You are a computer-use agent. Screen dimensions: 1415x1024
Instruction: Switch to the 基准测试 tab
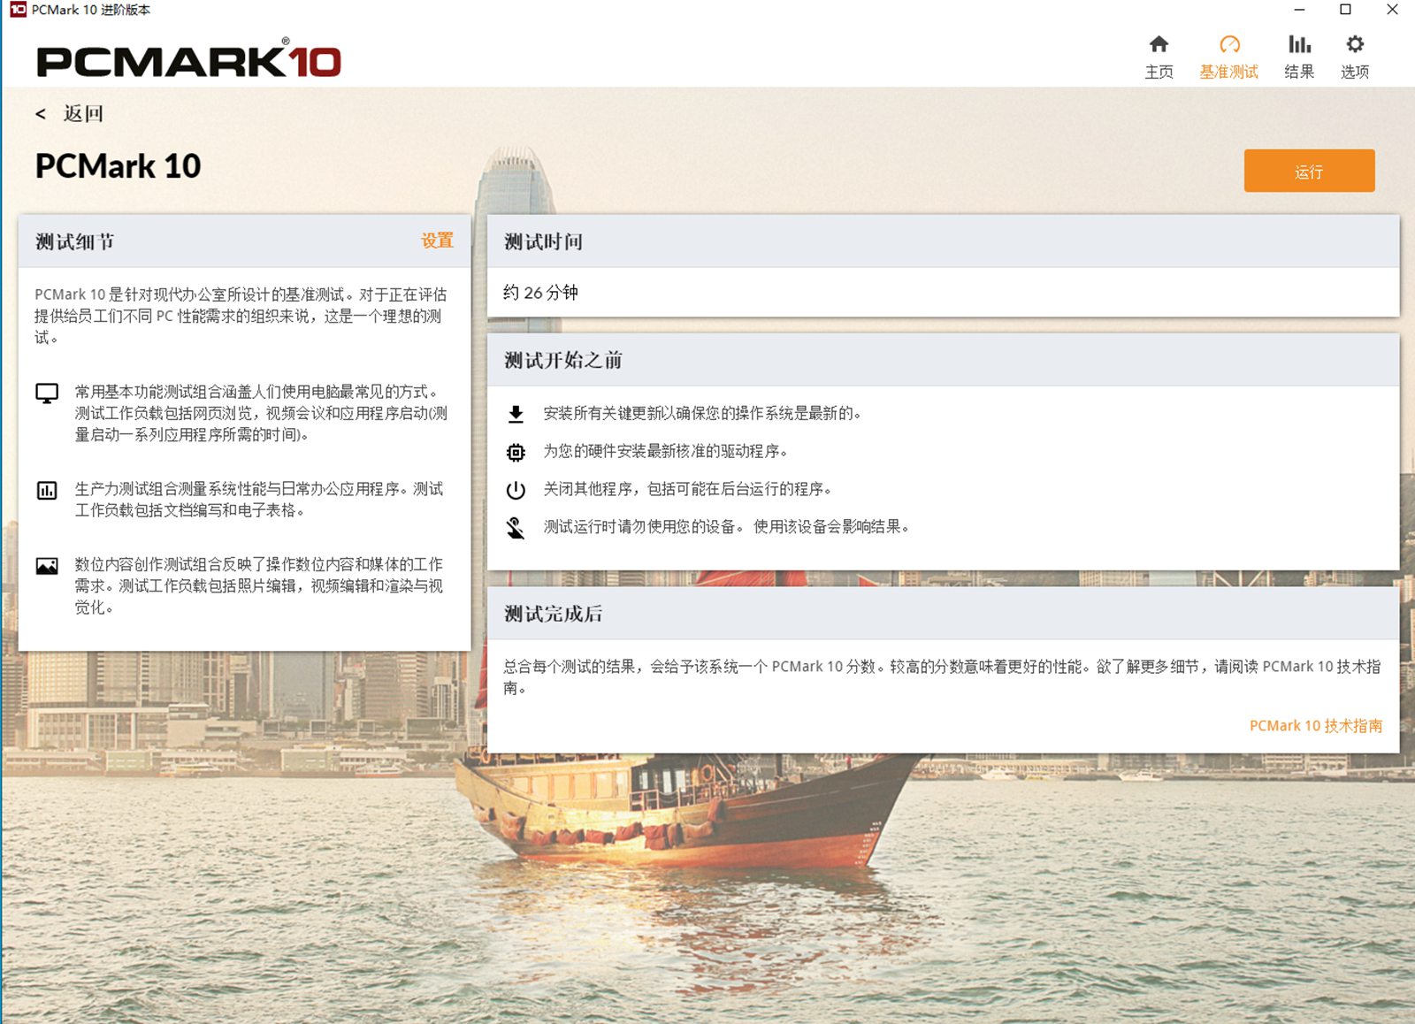(1229, 57)
